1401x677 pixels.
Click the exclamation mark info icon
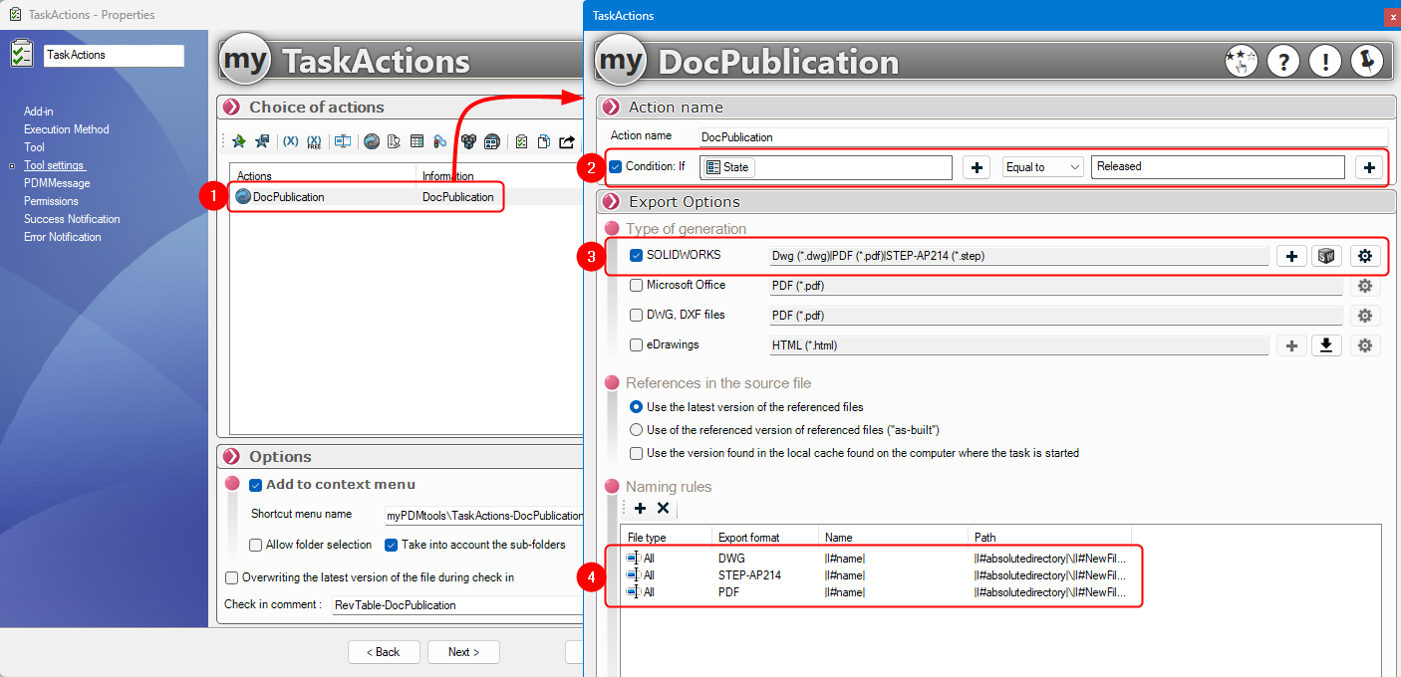(1325, 62)
